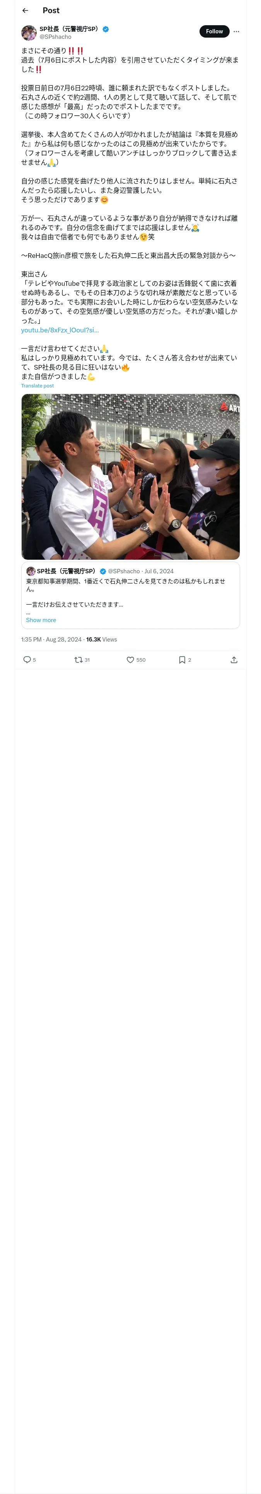Open the three-dot more options menu
Screen dimensions: 261x1494
(x=236, y=31)
